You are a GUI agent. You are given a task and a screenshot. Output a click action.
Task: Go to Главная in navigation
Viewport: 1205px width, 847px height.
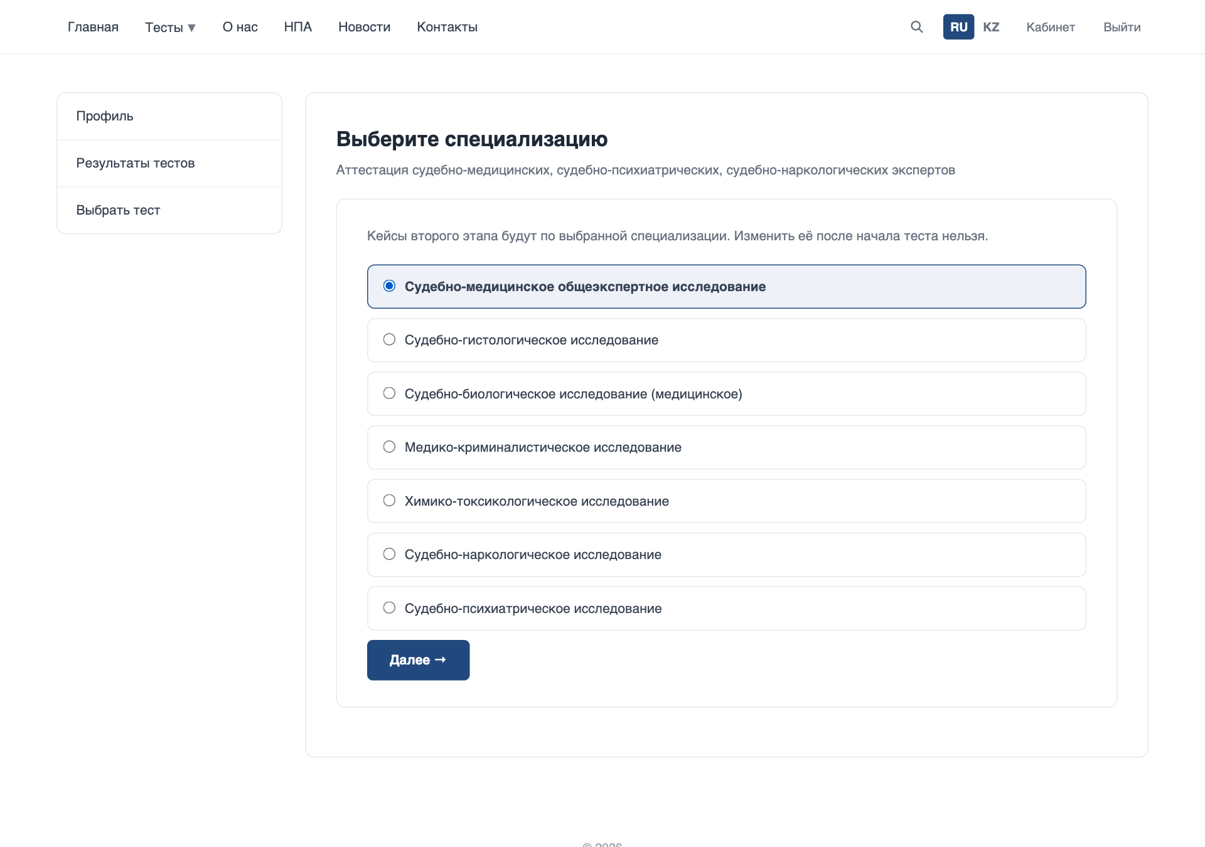pos(93,27)
